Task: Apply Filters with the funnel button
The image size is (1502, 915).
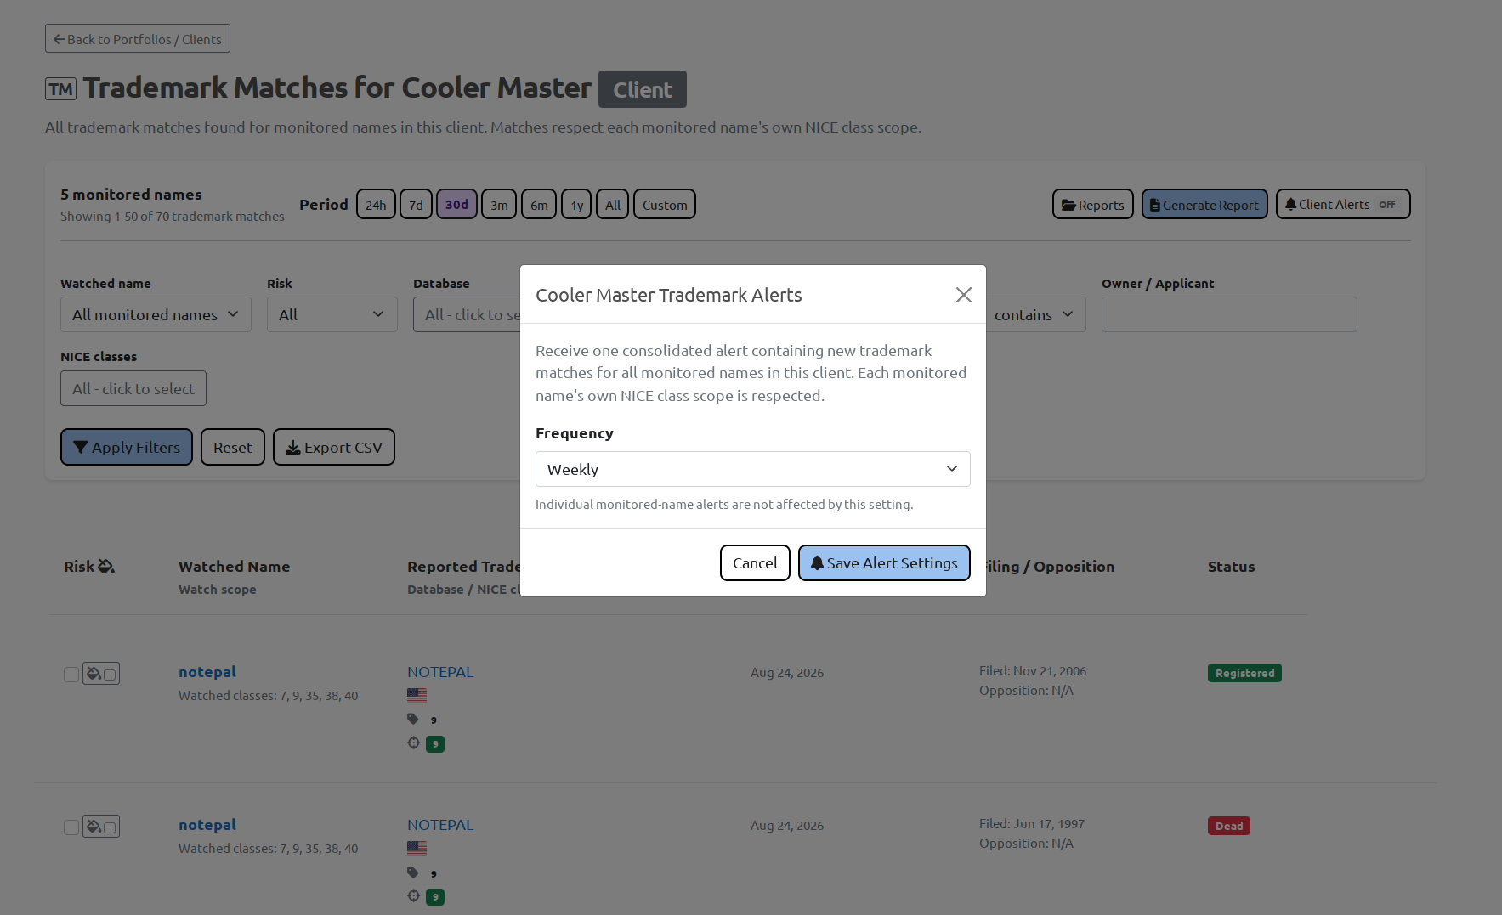Action: [127, 447]
